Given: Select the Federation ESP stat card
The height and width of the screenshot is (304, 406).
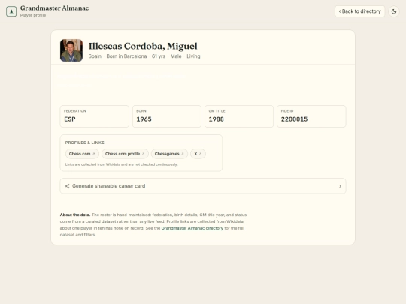Looking at the screenshot, I should [x=95, y=116].
